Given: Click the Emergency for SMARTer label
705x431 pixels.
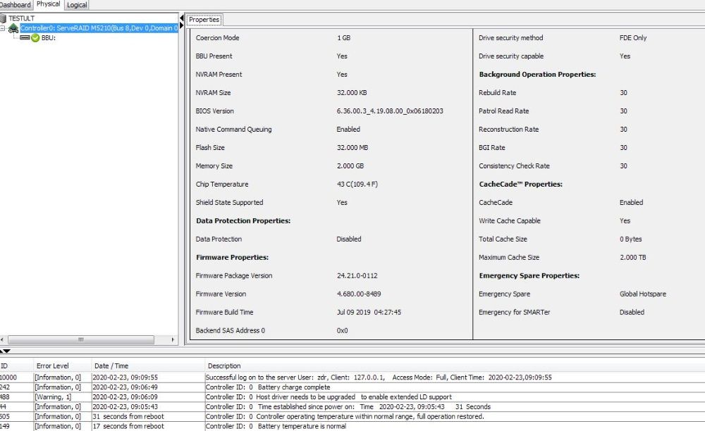Looking at the screenshot, I should tap(515, 313).
